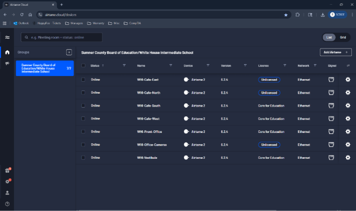Click Airtame logo at sidebar top
356x211 pixels.
(7, 37)
